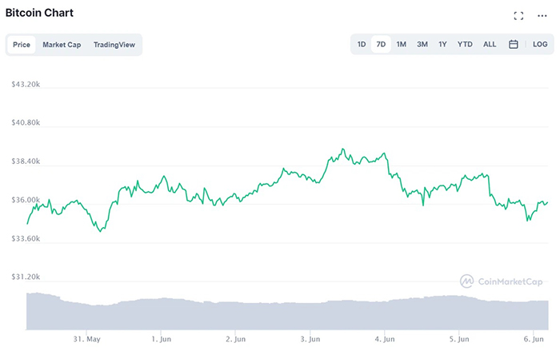The image size is (560, 351).
Task: Switch to the Price tab
Action: coord(22,45)
